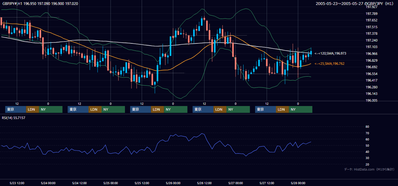This screenshot has height=186, width=398.
Task: Click the RSI(14) 55.7157 indicator label
Action: point(14,118)
